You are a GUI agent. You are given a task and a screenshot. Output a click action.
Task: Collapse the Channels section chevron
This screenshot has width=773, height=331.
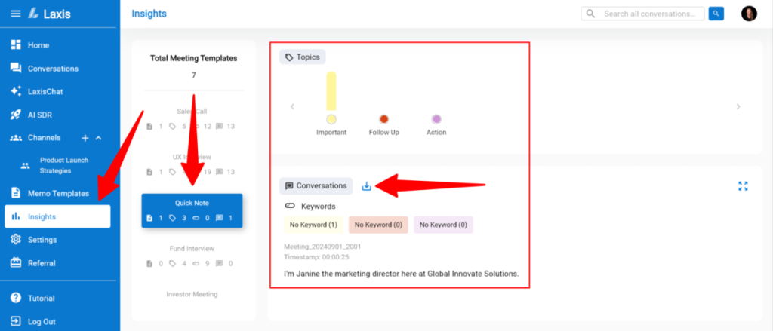[x=99, y=138]
